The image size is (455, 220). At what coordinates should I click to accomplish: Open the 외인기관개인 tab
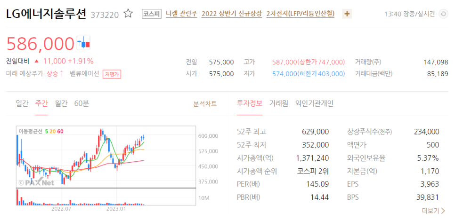(314, 103)
